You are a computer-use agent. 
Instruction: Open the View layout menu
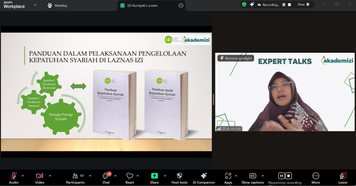(303, 5)
